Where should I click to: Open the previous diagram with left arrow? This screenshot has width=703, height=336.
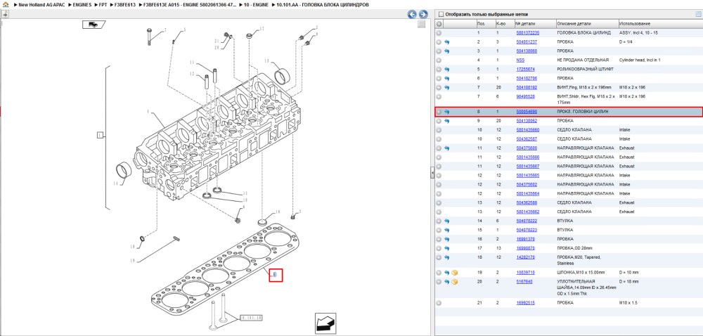coord(412,14)
